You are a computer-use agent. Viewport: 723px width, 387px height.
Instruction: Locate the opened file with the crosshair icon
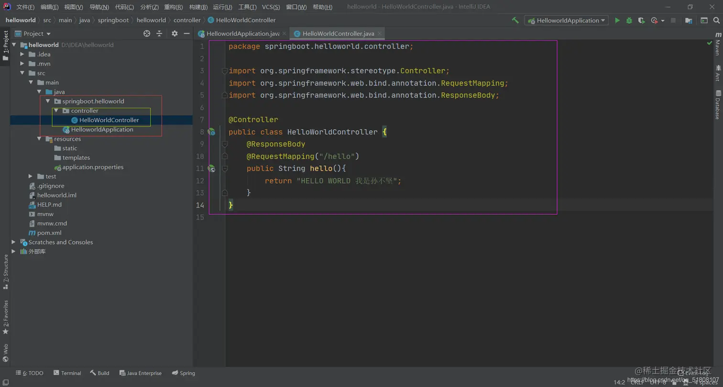coord(147,33)
